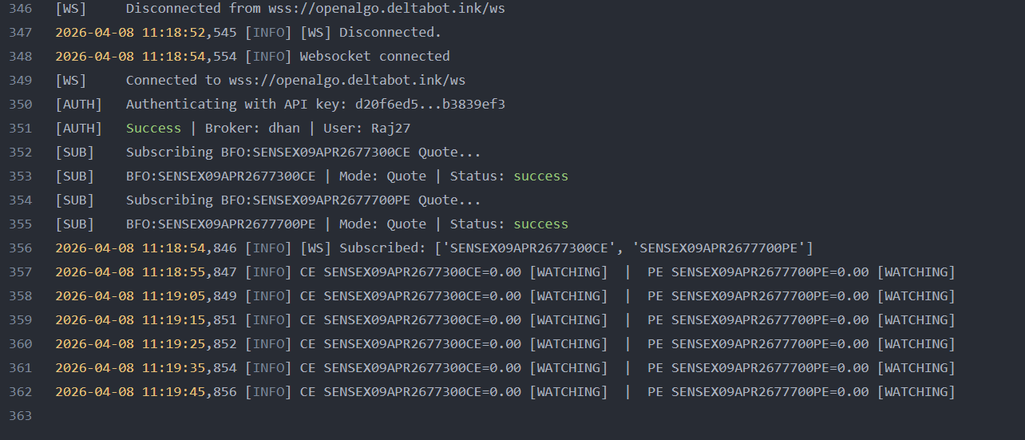Click the [INFO] tag on line 360
Image resolution: width=1025 pixels, height=440 pixels.
pyautogui.click(x=268, y=344)
